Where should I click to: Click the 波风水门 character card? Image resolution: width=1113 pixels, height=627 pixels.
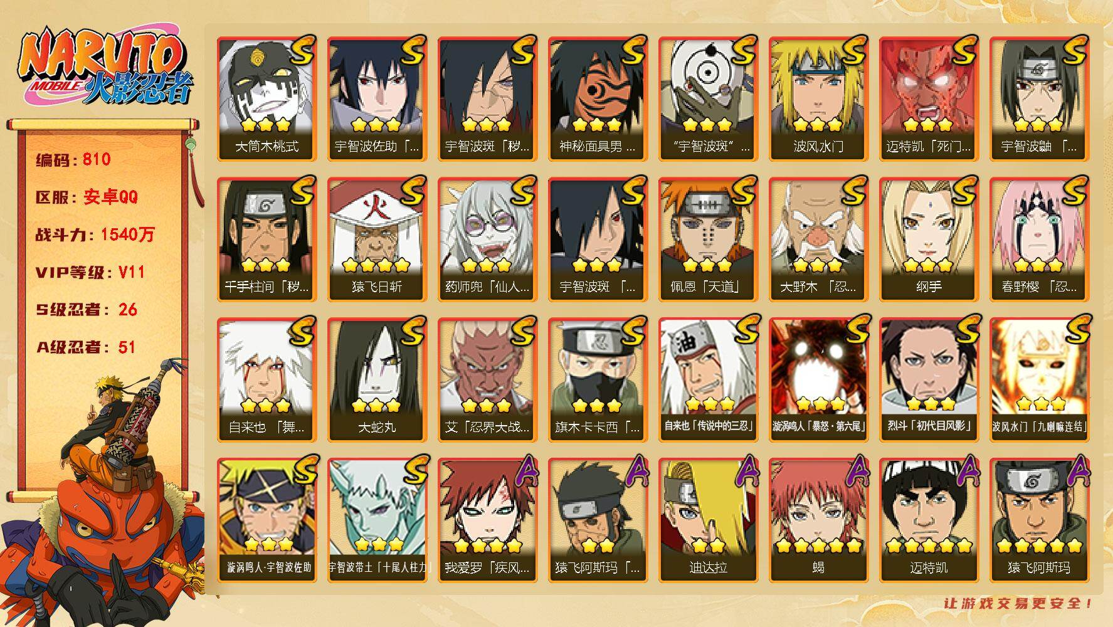click(x=818, y=99)
